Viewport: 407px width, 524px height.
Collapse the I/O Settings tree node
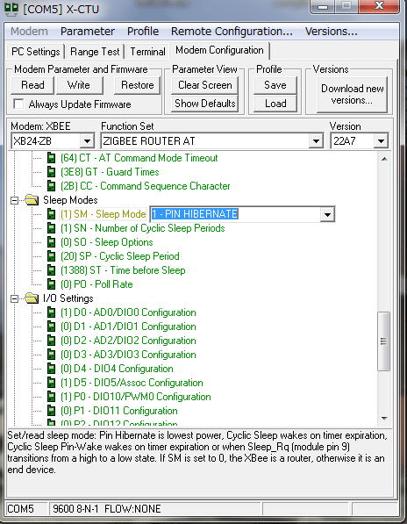pyautogui.click(x=14, y=298)
